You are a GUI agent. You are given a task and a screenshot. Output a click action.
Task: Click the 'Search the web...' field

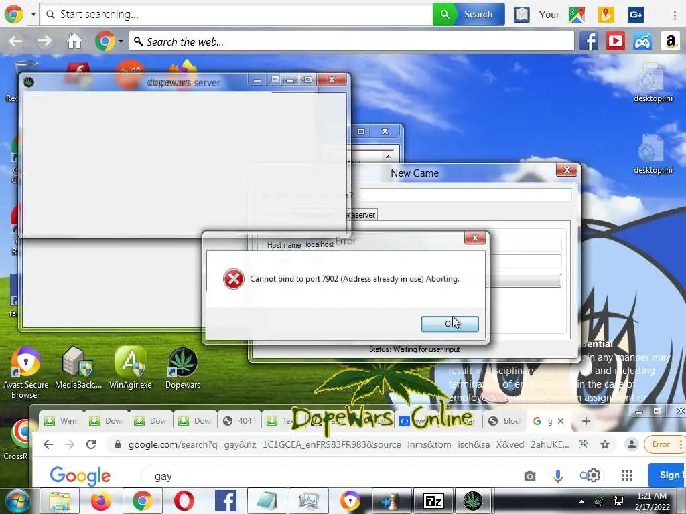click(x=351, y=41)
